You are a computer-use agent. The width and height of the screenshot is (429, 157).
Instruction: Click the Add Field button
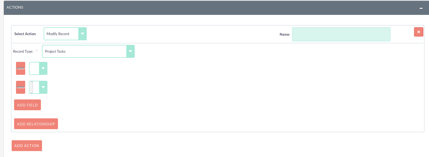coord(27,105)
